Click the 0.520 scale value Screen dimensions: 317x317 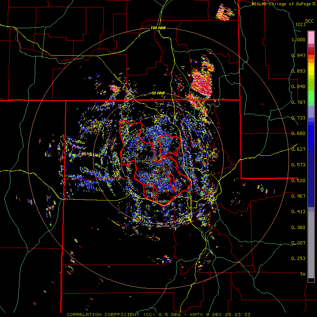point(298,180)
